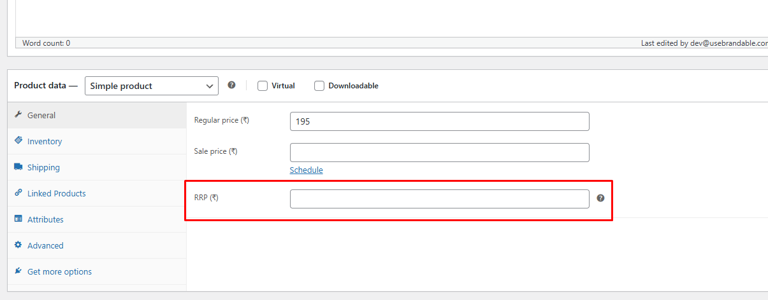Click help tooltip icon beside RRP field
This screenshot has width=768, height=300.
click(600, 198)
